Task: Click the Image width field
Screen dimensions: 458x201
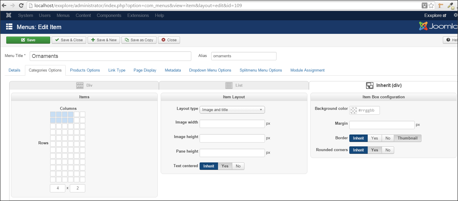Action: (232, 124)
